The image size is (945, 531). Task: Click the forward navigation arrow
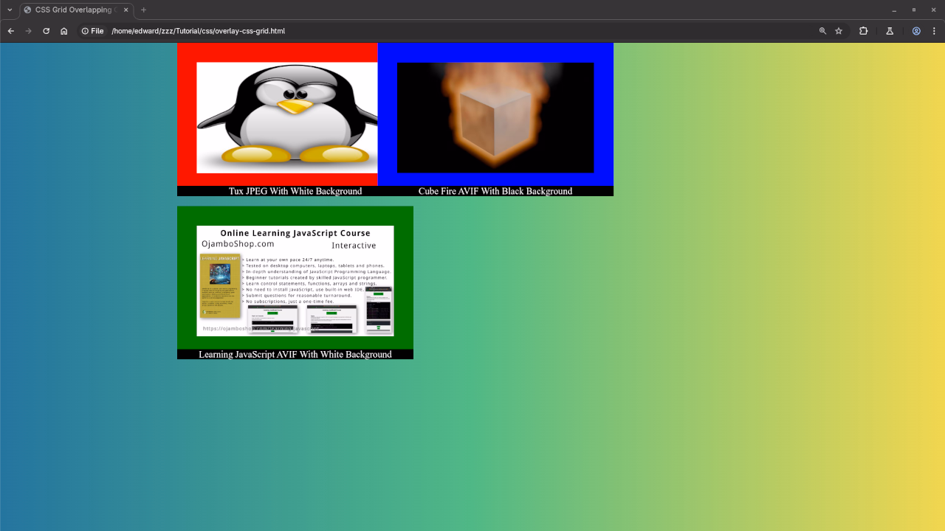[x=29, y=31]
